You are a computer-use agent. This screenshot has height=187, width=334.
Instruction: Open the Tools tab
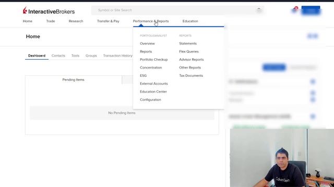75,56
